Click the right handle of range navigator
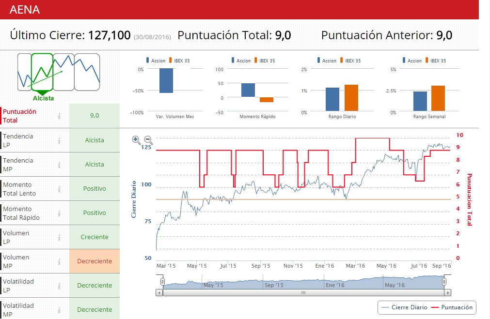The width and height of the screenshot is (490, 319). click(444, 281)
